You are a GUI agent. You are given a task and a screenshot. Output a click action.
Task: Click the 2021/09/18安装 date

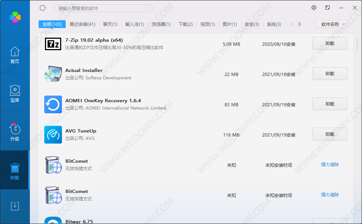279,74
